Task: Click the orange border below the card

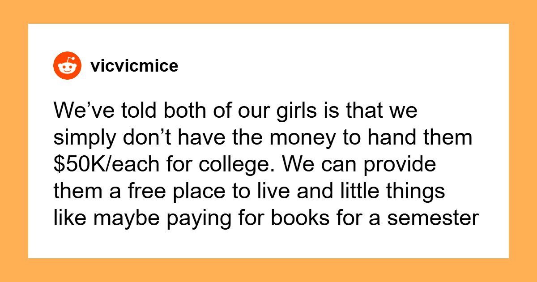Action: 268,270
